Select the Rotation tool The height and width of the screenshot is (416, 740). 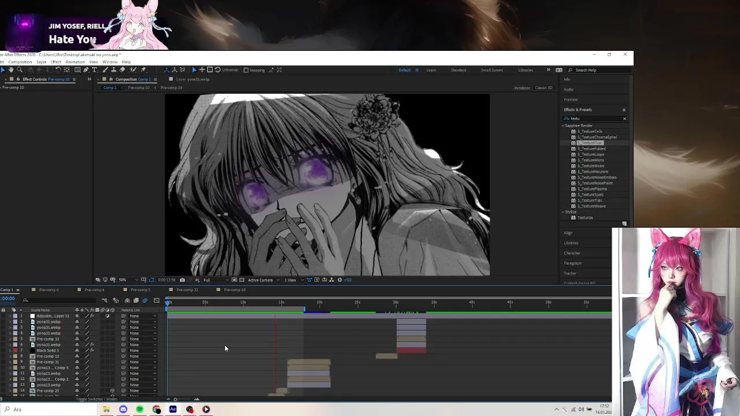pyautogui.click(x=58, y=69)
